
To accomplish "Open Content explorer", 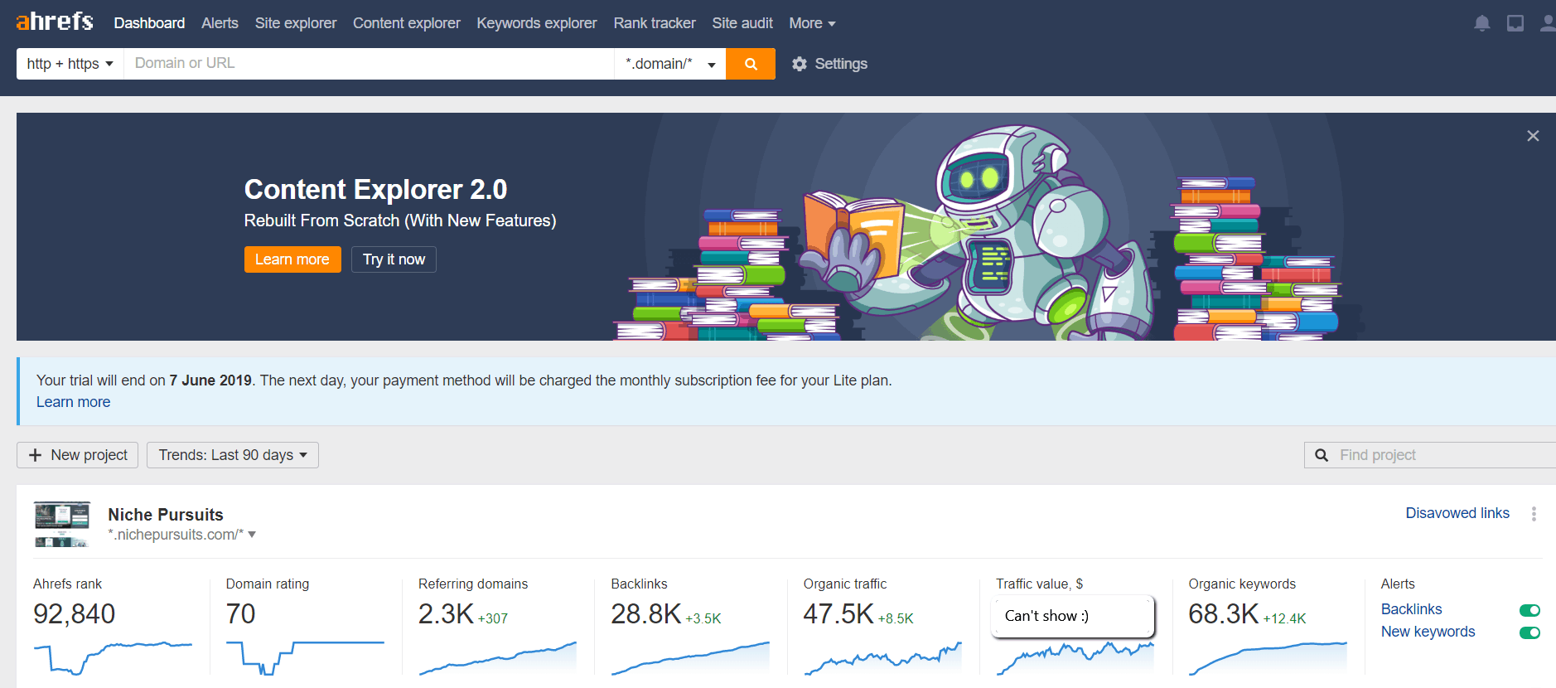I will point(407,23).
